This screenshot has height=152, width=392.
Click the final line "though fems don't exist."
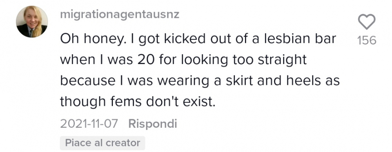click(138, 102)
